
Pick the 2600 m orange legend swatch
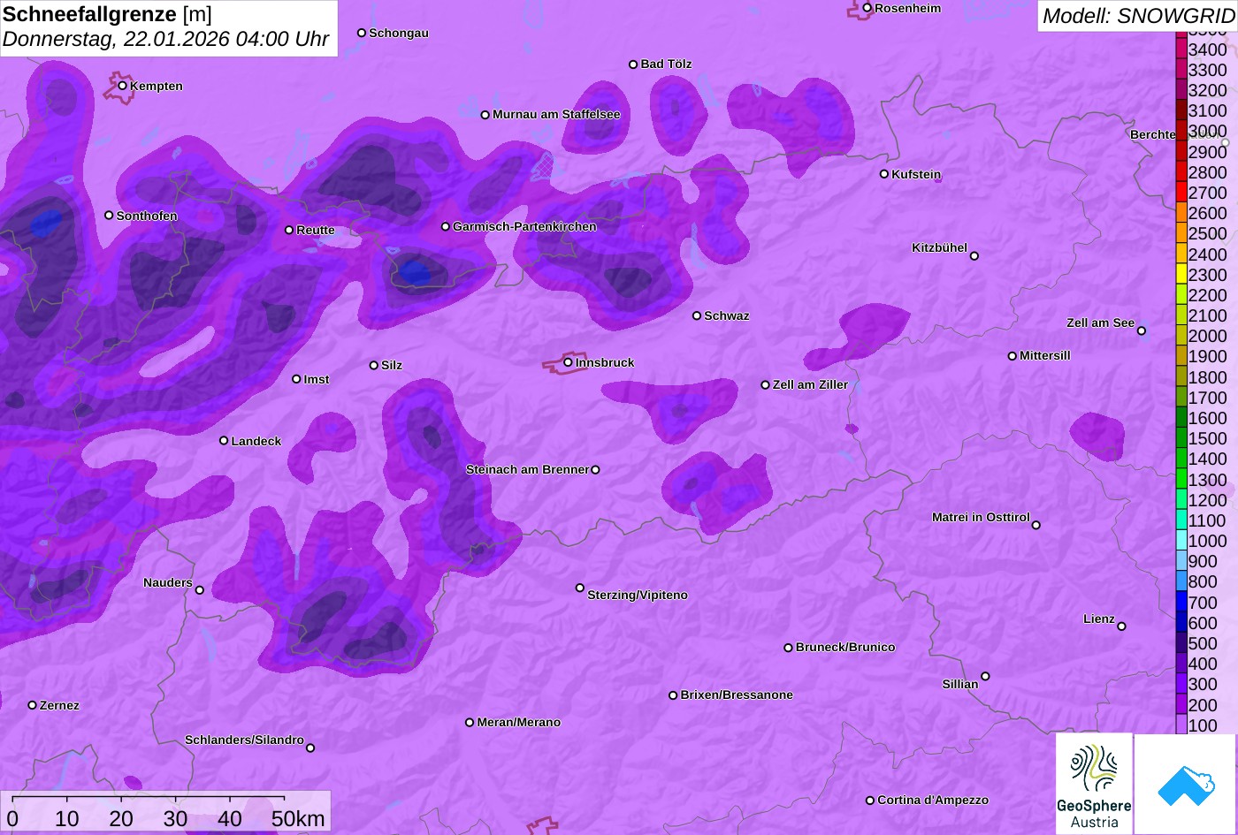click(1181, 212)
